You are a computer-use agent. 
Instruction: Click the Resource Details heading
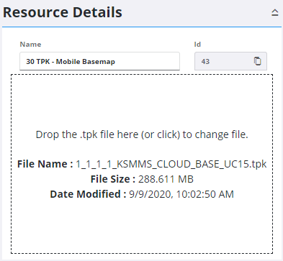(63, 12)
